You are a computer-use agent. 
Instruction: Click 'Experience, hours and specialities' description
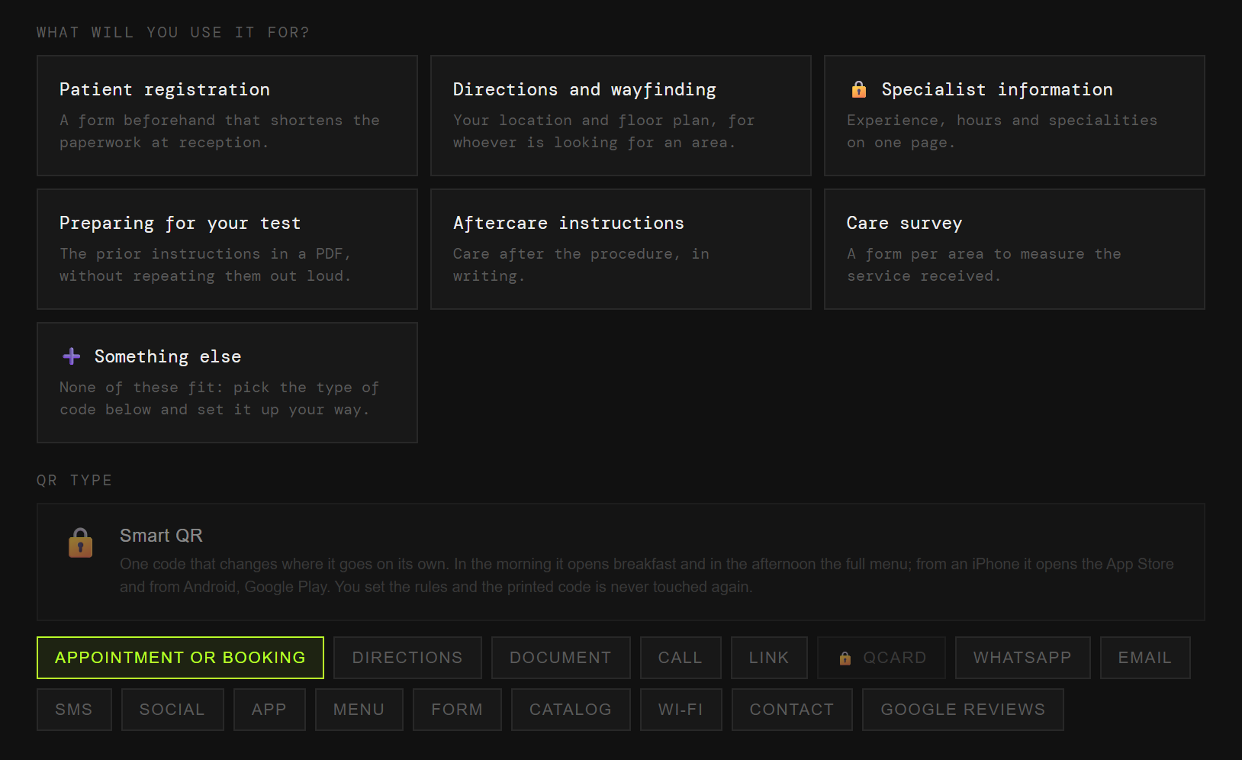[x=1002, y=131]
